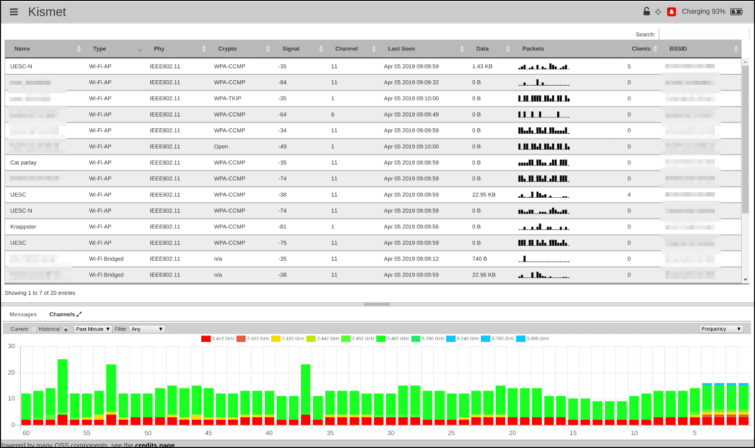Switch to the Messages tab
The height and width of the screenshot is (448, 755).
23,314
